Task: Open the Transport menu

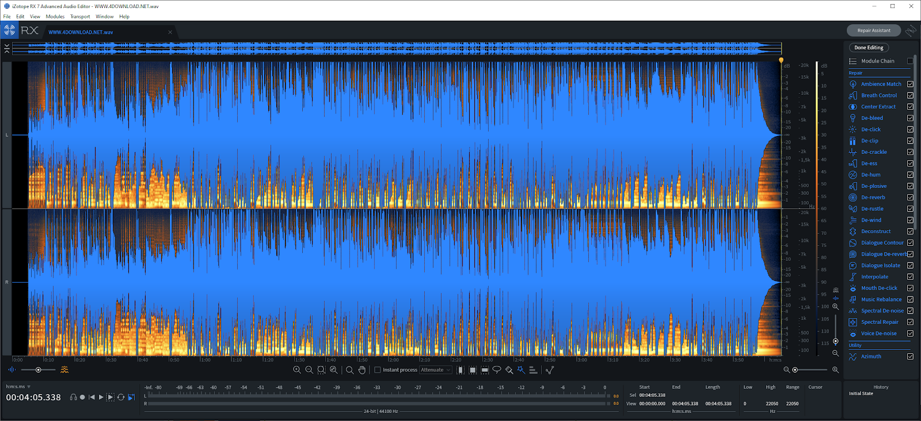Action: point(80,17)
